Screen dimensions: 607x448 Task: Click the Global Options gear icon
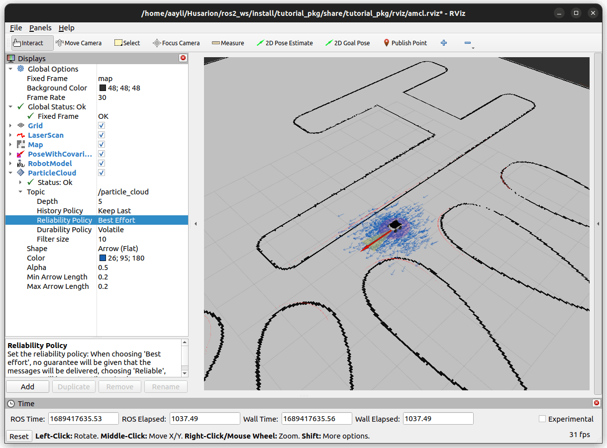pyautogui.click(x=21, y=69)
